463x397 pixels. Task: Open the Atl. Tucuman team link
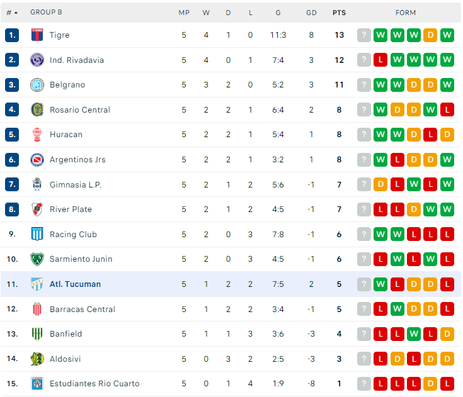tap(75, 284)
